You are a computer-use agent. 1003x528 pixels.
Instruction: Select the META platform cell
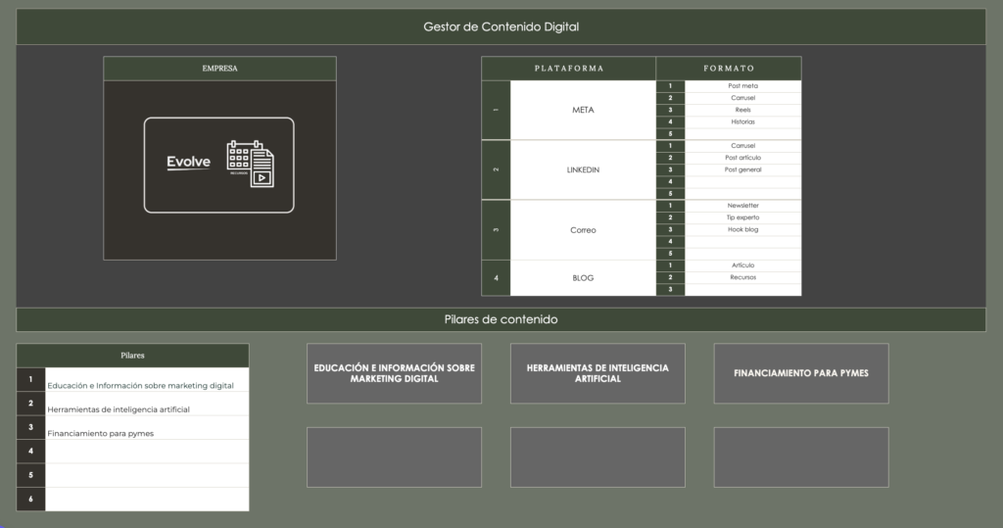click(x=583, y=110)
